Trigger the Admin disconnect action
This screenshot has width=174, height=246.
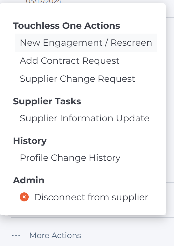[x=91, y=197]
